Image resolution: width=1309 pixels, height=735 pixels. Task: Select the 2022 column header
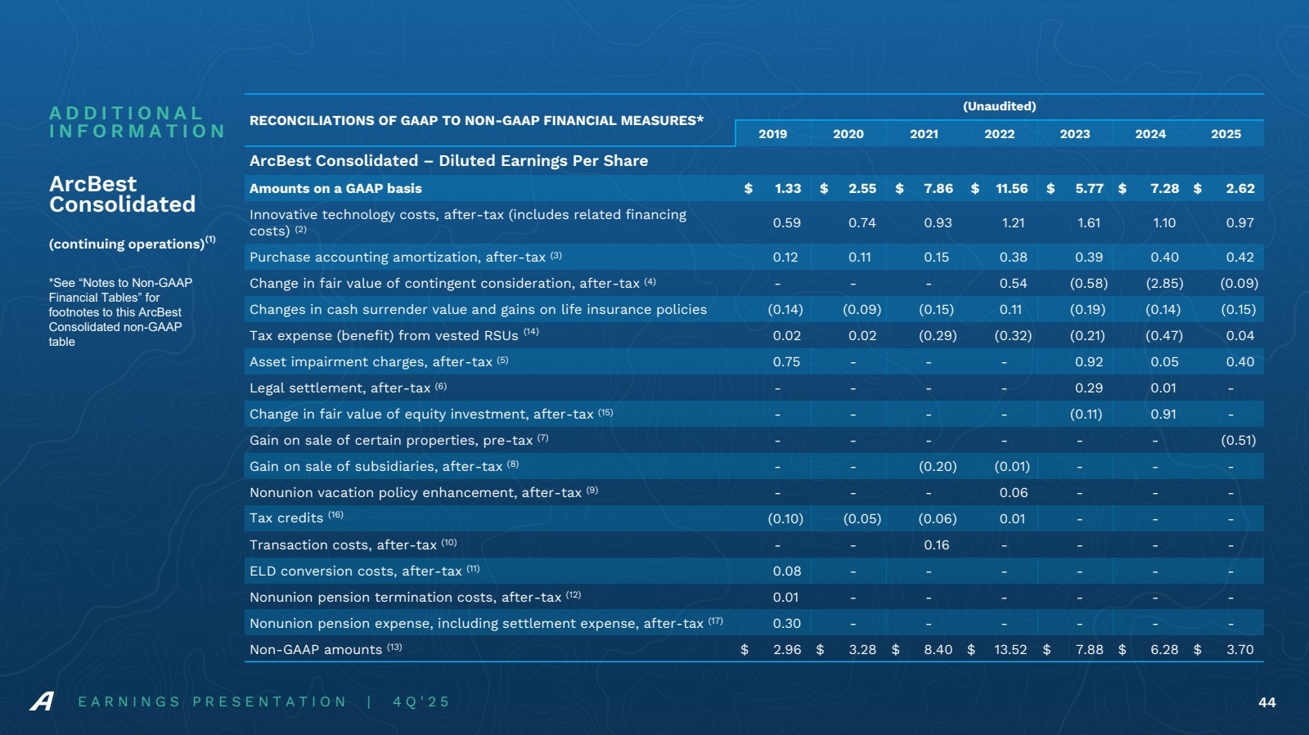click(x=999, y=134)
